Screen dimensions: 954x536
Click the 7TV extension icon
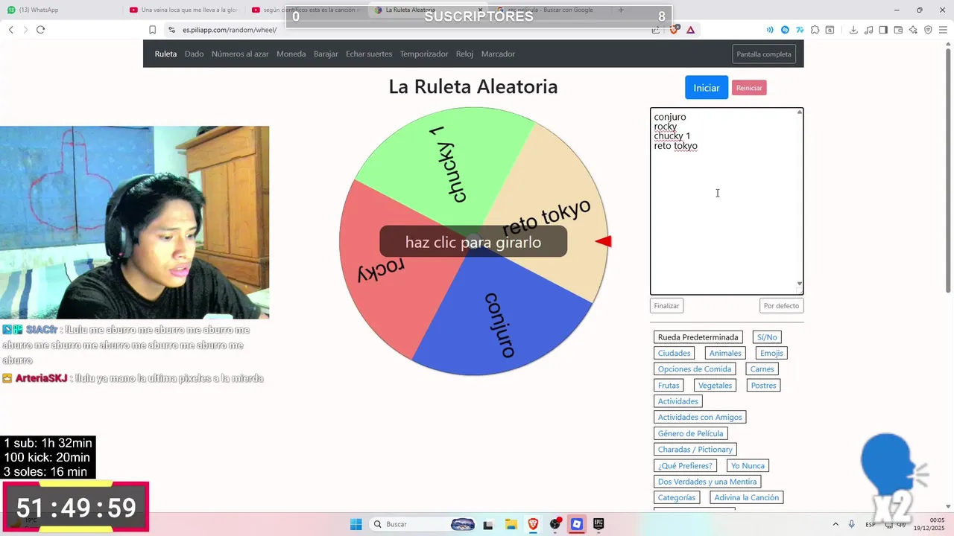(x=800, y=30)
